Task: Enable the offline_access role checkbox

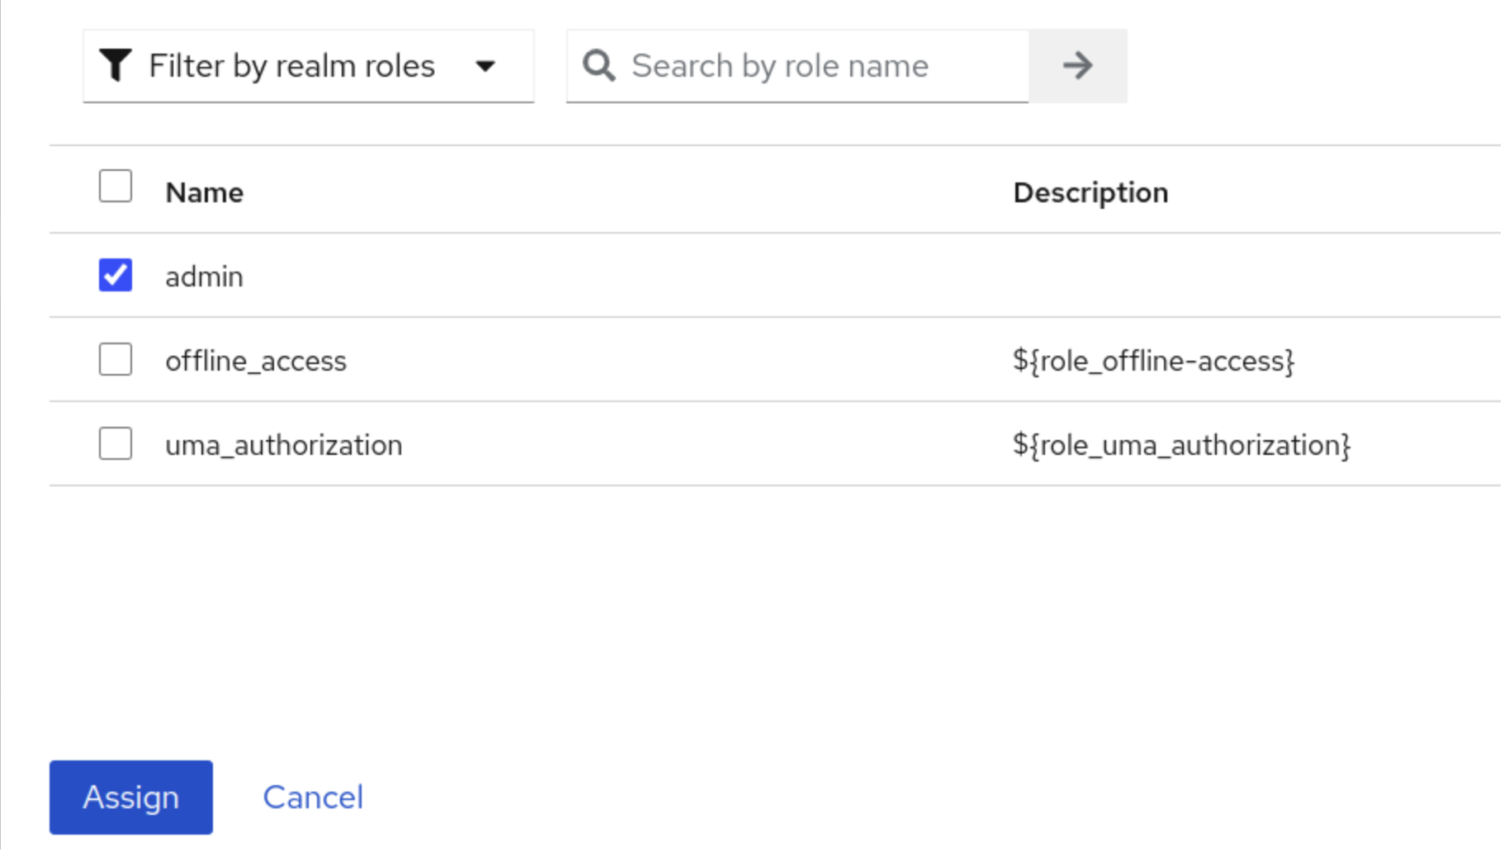Action: click(x=116, y=360)
